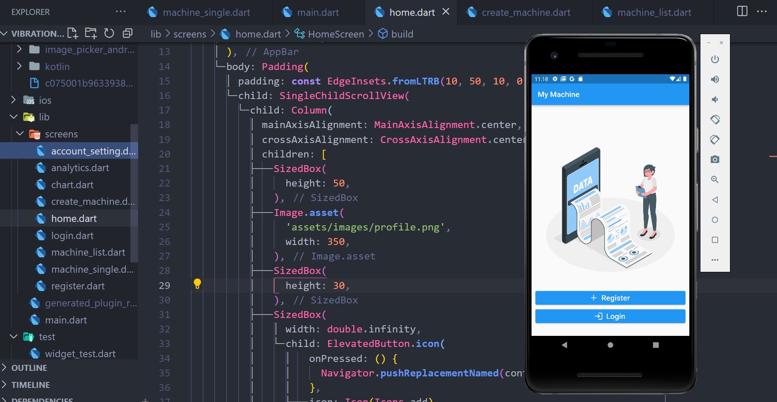Switch to the main.dart tab

317,12
